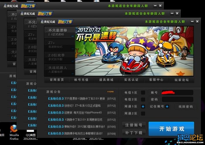Open the Mozilla Firefox desktop icon

pos(14,133)
